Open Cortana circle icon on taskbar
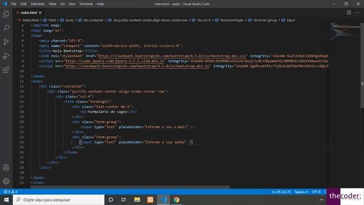This screenshot has width=364, height=205. click(x=111, y=200)
